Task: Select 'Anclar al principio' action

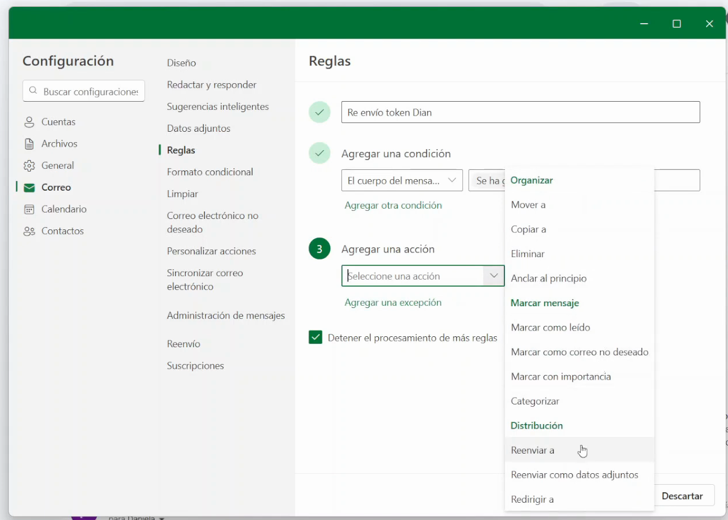Action: pyautogui.click(x=580, y=278)
